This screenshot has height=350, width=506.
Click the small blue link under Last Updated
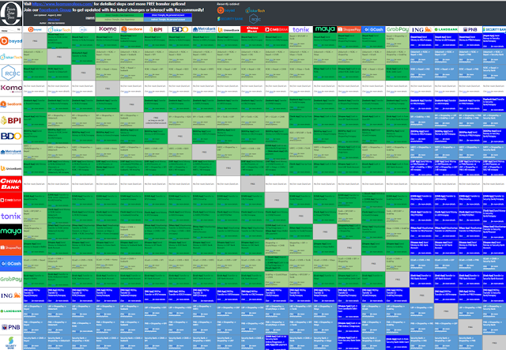[x=54, y=19]
